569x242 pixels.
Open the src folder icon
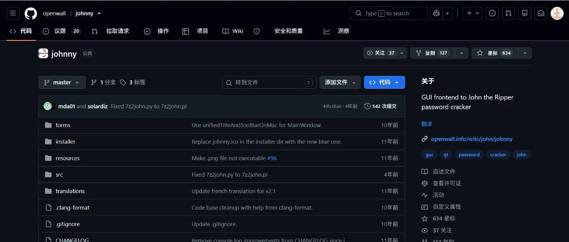pyautogui.click(x=48, y=175)
